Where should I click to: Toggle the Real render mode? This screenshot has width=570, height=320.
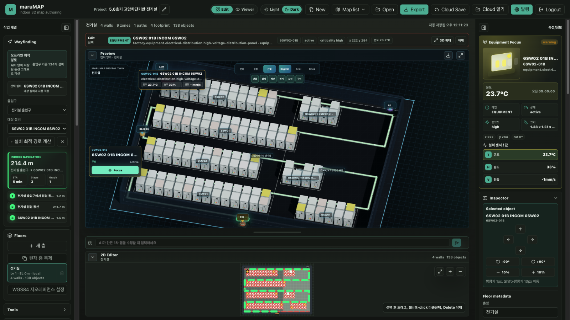tap(299, 69)
